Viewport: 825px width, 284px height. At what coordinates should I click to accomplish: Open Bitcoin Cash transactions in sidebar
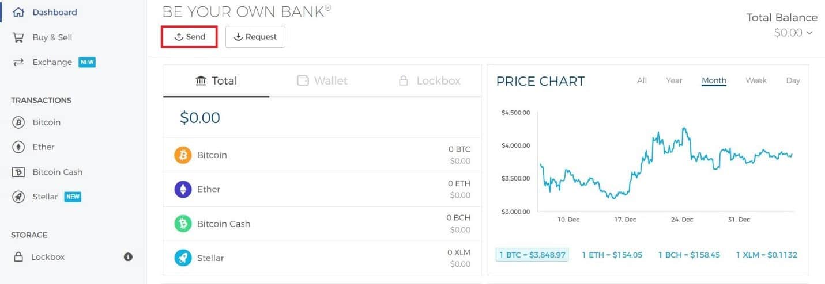tap(57, 172)
